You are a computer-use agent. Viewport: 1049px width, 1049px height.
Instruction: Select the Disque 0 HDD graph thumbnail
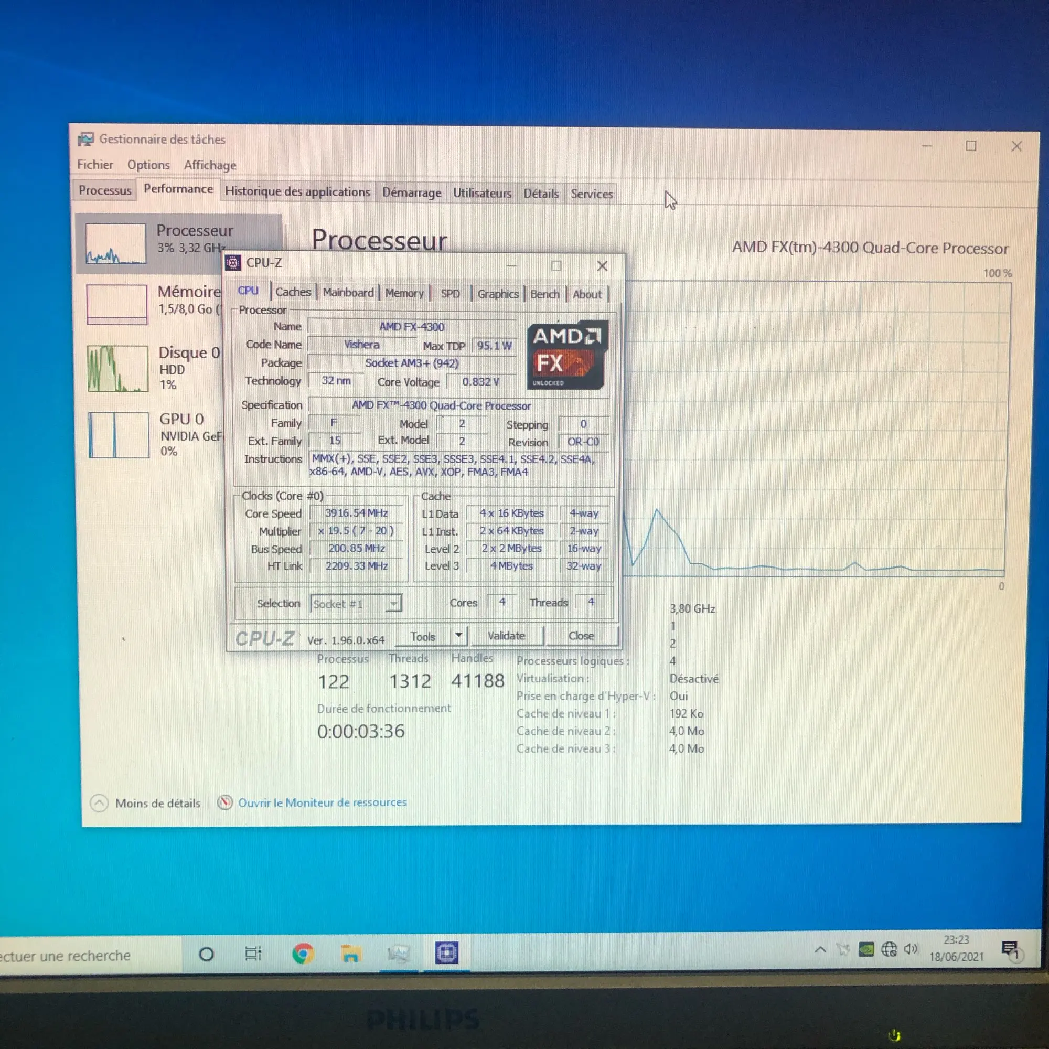click(118, 369)
